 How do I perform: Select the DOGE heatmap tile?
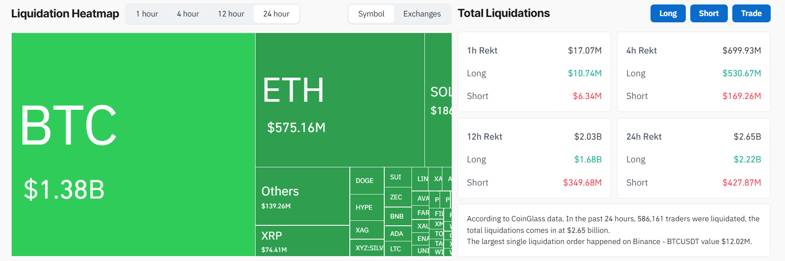pos(365,180)
